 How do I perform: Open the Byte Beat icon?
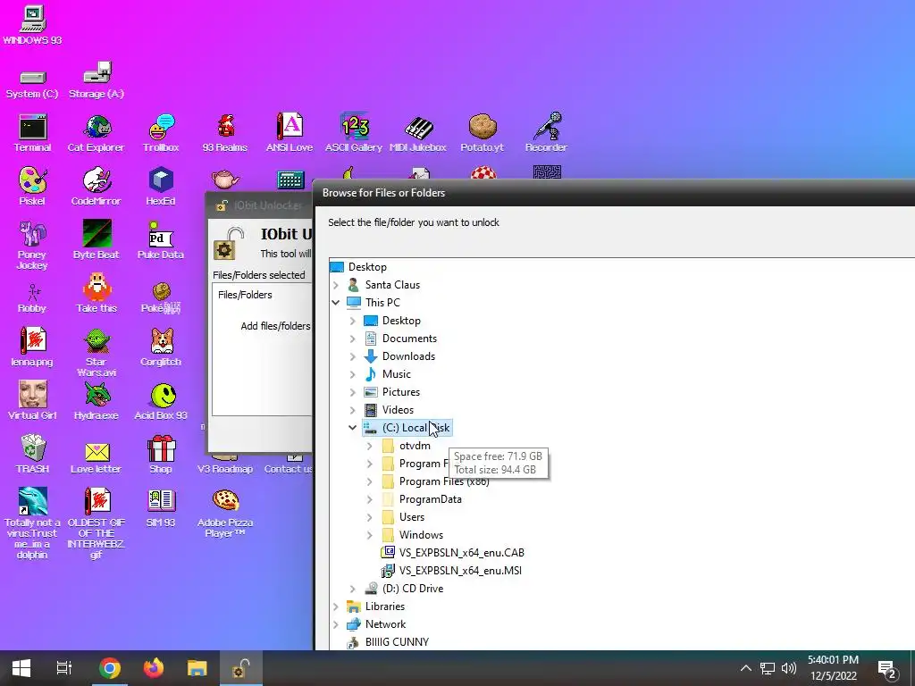pos(97,239)
